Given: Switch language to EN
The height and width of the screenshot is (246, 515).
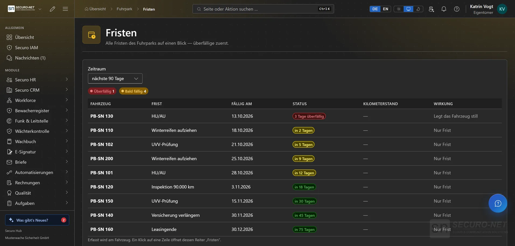Looking at the screenshot, I should 385,9.
